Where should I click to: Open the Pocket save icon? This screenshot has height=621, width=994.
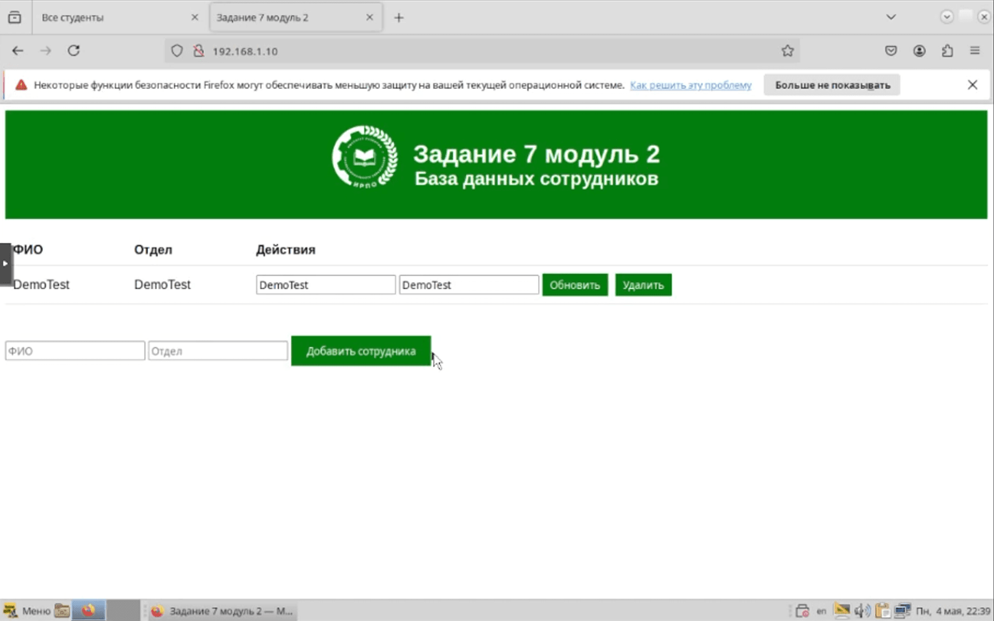891,51
